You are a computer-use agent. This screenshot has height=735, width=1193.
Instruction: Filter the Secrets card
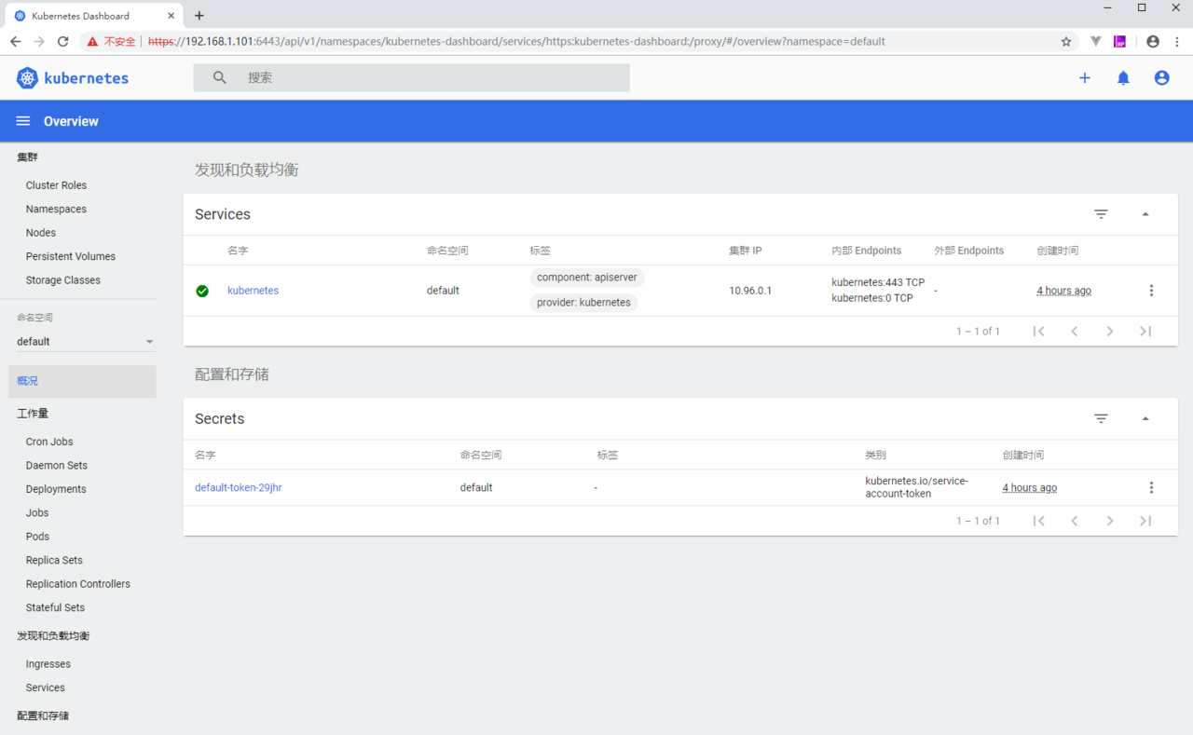1101,419
